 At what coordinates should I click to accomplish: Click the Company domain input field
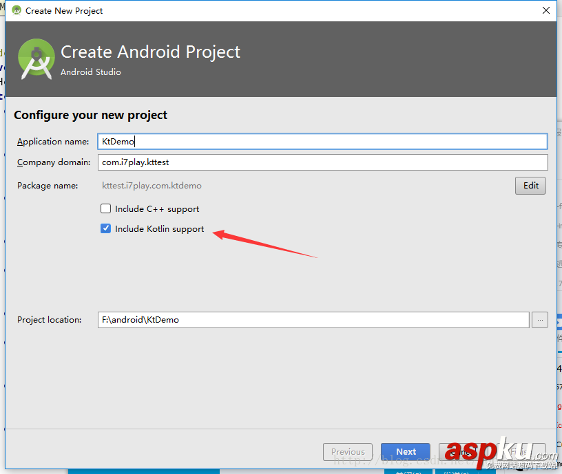coord(322,162)
